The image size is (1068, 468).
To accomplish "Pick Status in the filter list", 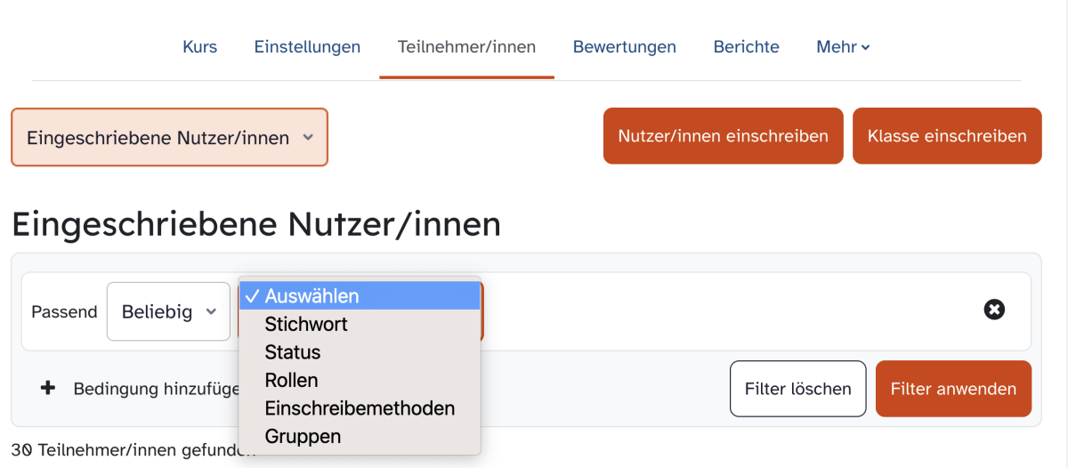I will point(360,352).
